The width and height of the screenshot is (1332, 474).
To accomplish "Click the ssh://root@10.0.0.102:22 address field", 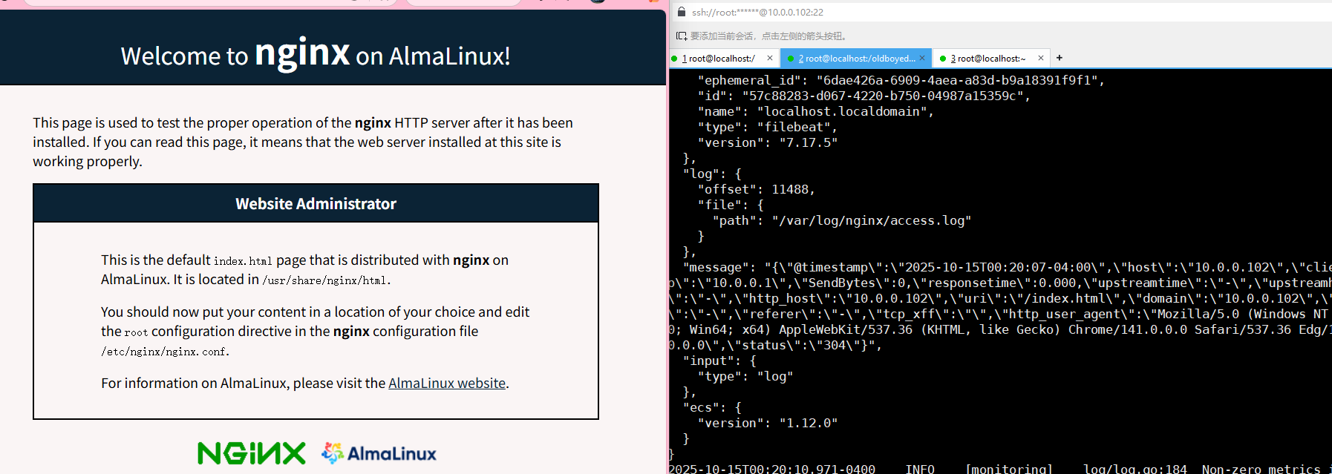I will click(x=757, y=13).
